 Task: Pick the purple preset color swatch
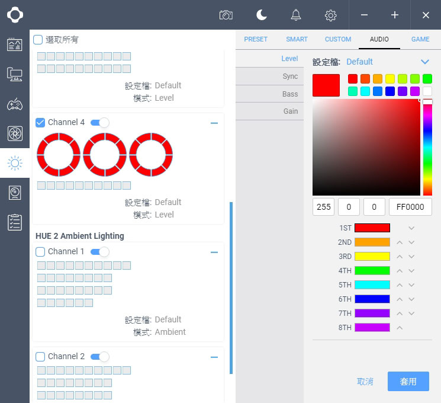[x=402, y=91]
